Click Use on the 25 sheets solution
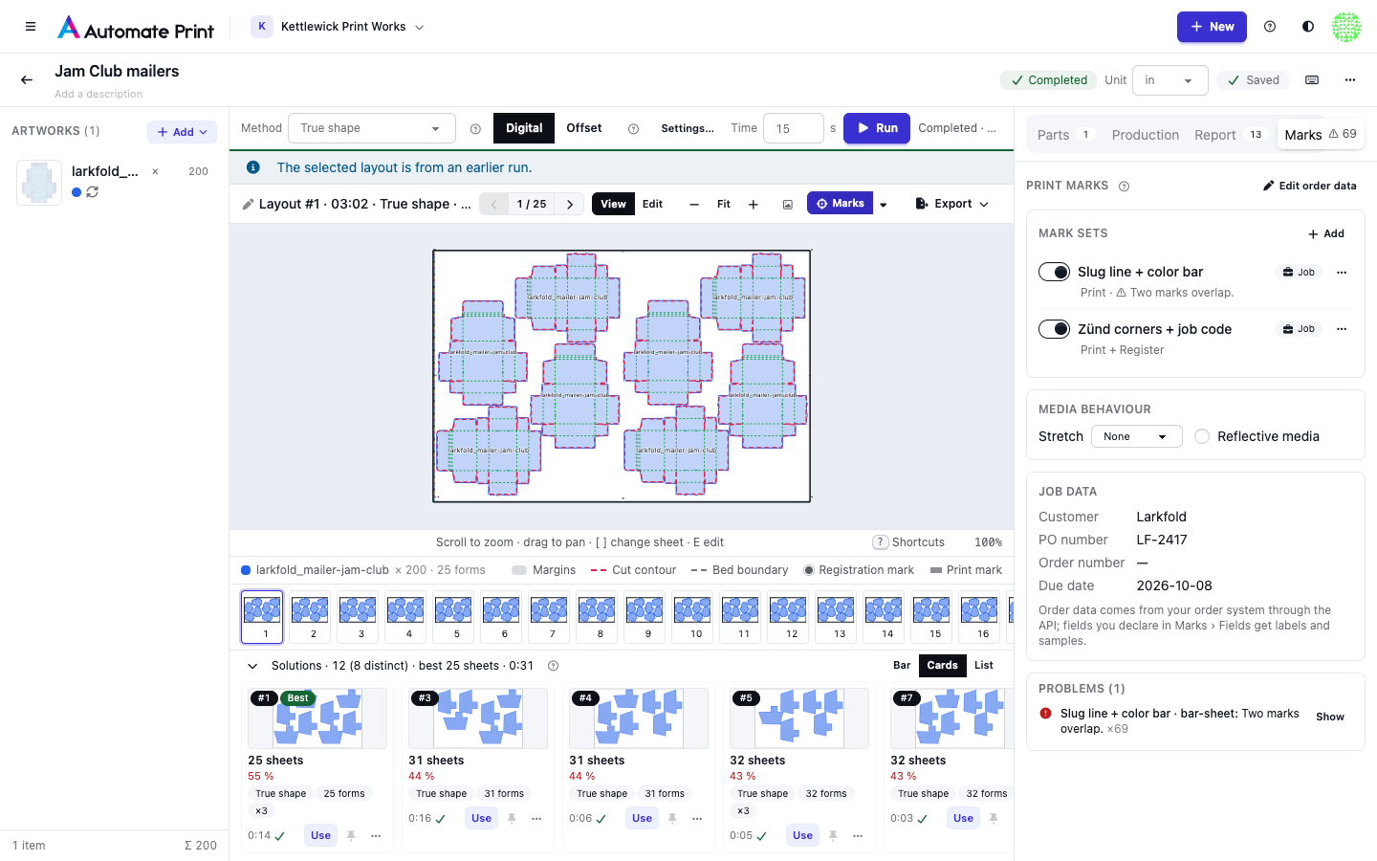Image resolution: width=1377 pixels, height=861 pixels. (x=320, y=835)
